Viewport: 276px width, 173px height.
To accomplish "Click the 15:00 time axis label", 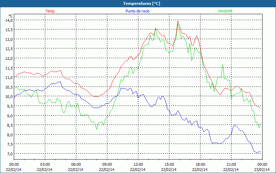I will click(x=169, y=165).
